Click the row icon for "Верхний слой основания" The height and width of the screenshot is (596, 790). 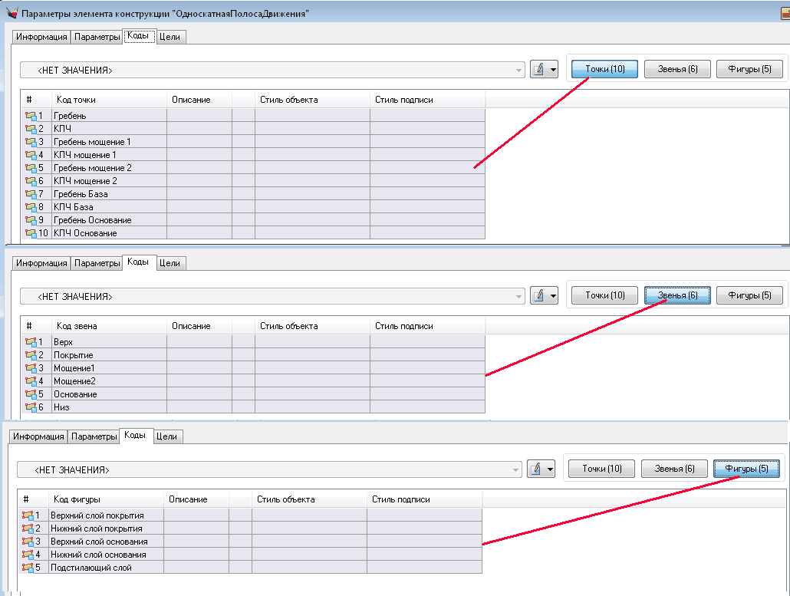pos(28,542)
